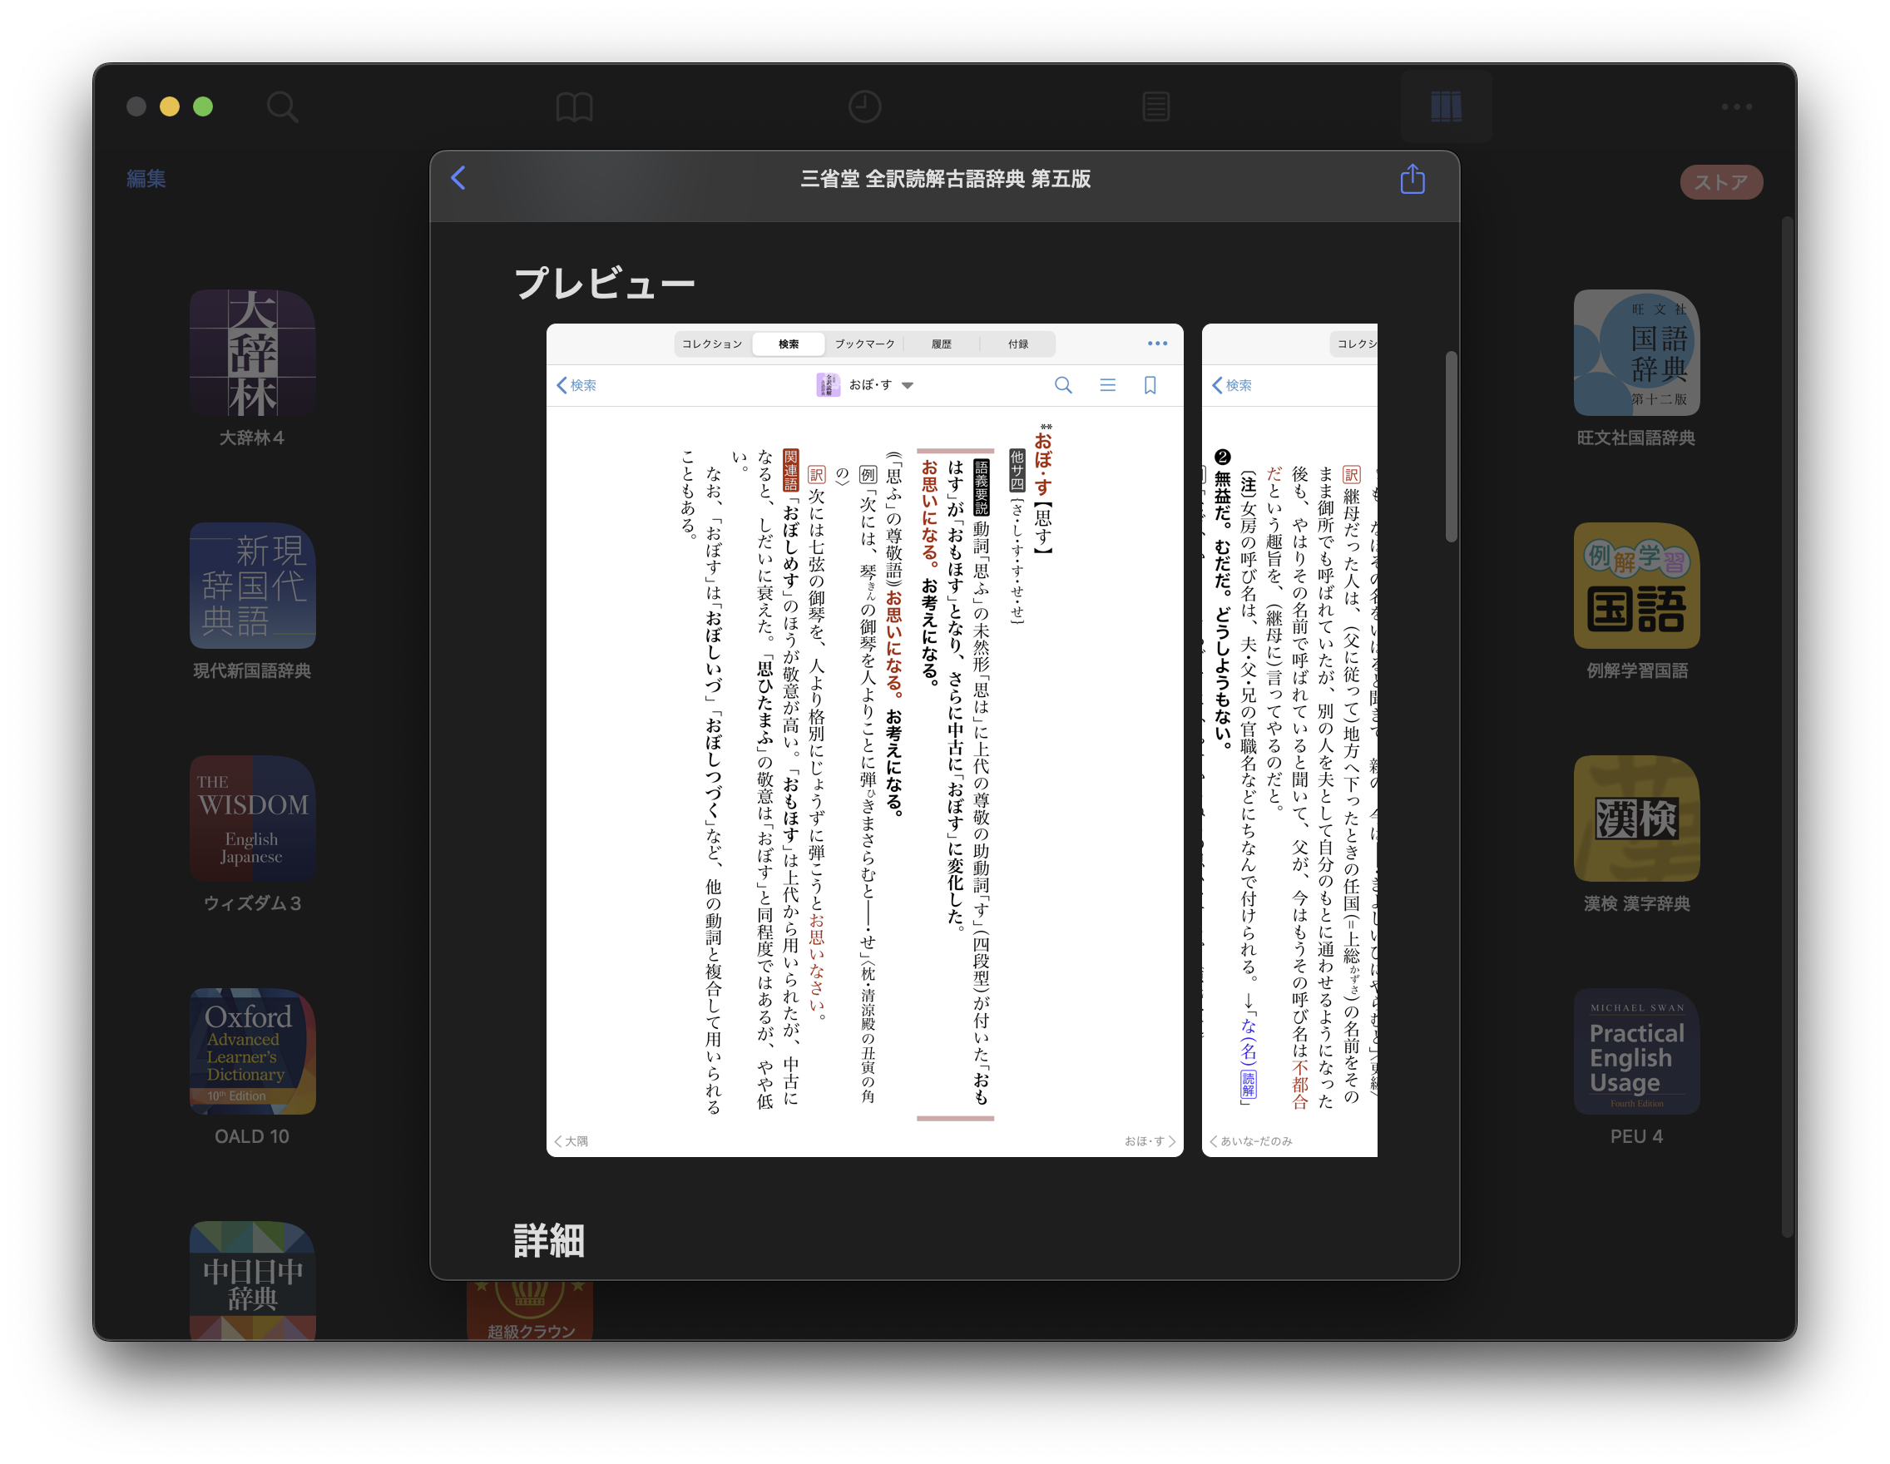The width and height of the screenshot is (1890, 1464).
Task: Open 大辞林4 dictionary icon
Action: (x=252, y=353)
